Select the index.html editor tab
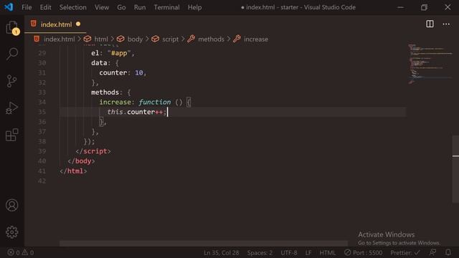The image size is (459, 258). pyautogui.click(x=56, y=24)
